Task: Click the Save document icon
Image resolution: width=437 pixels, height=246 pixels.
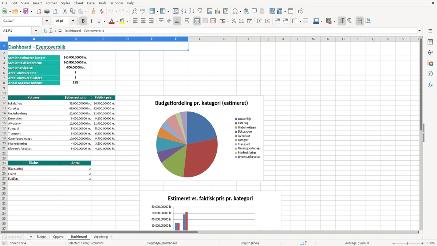Action: pyautogui.click(x=26, y=11)
